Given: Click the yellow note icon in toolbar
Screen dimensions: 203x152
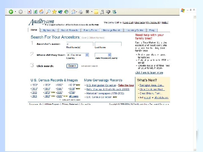Looking at the screenshot, I should pos(96,12).
